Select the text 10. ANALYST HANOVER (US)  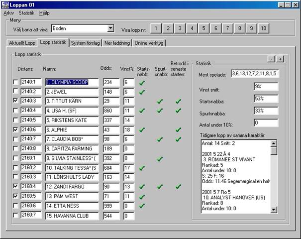click(234, 198)
